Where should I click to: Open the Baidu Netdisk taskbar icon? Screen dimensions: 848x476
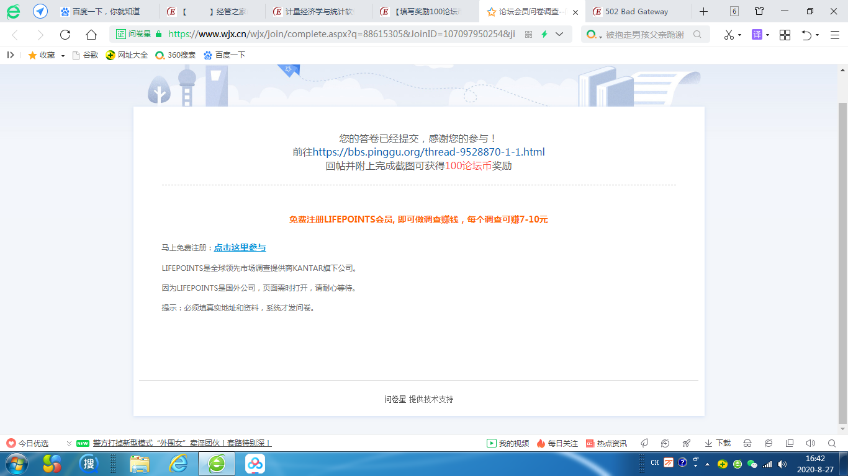tap(255, 463)
